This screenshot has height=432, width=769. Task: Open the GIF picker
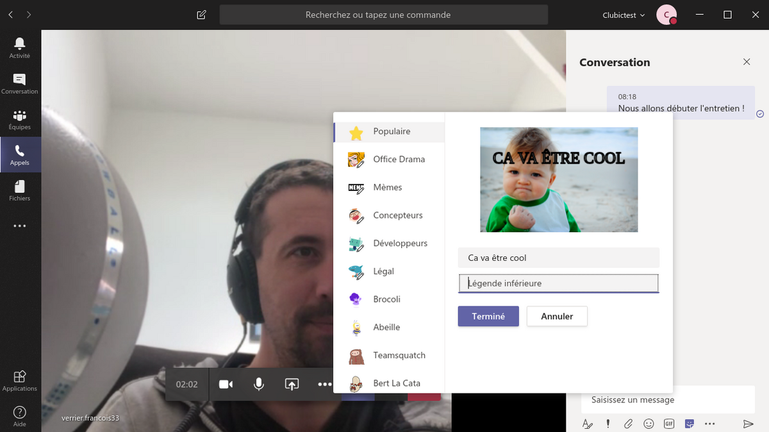669,424
